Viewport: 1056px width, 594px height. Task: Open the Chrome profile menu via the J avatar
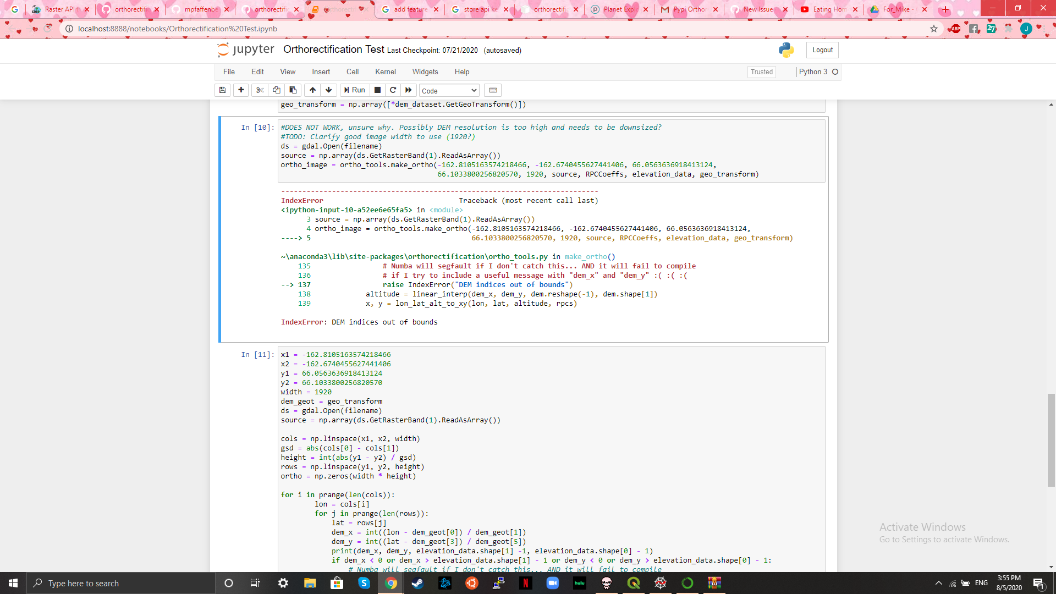pos(1026,29)
